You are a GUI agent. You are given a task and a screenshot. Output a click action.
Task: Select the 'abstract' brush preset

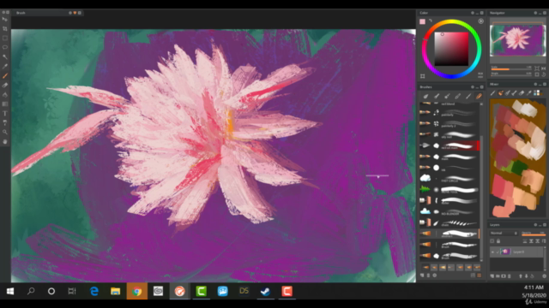pyautogui.click(x=449, y=234)
